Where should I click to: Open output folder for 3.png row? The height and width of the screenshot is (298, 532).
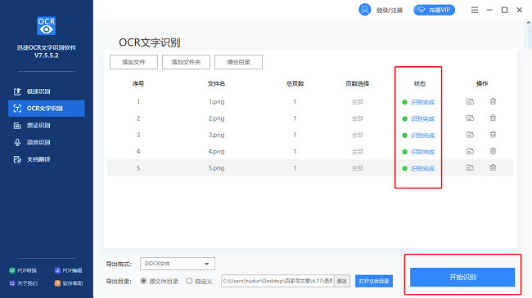point(470,135)
